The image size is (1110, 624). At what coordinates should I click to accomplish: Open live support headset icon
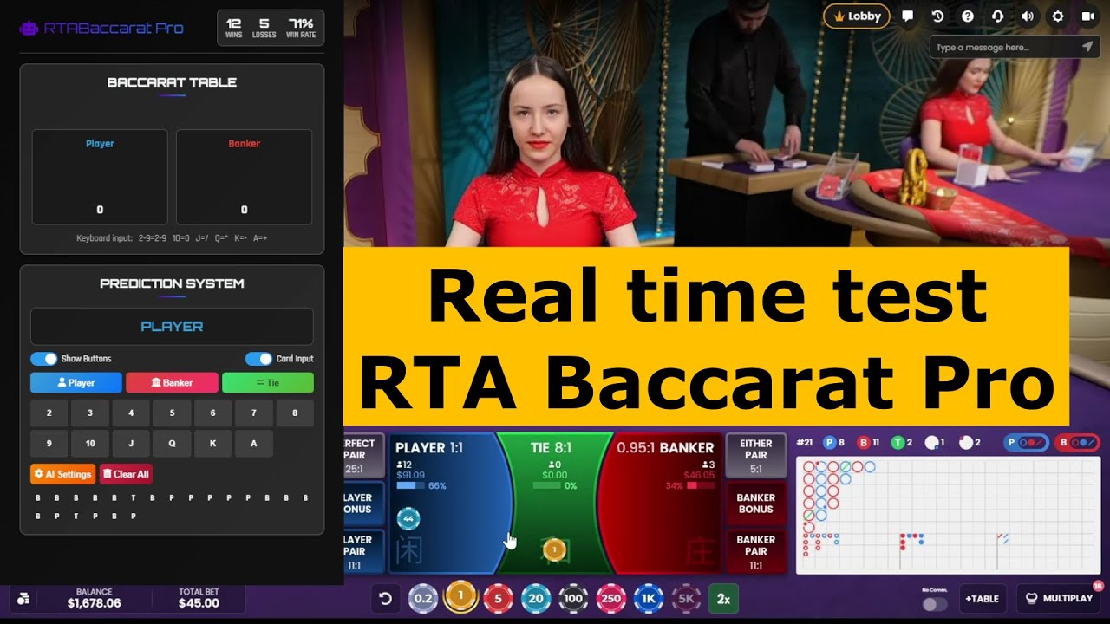pos(997,16)
